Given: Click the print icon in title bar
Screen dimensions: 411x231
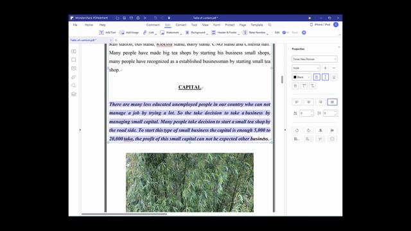Looking at the screenshot, I should pos(138,18).
